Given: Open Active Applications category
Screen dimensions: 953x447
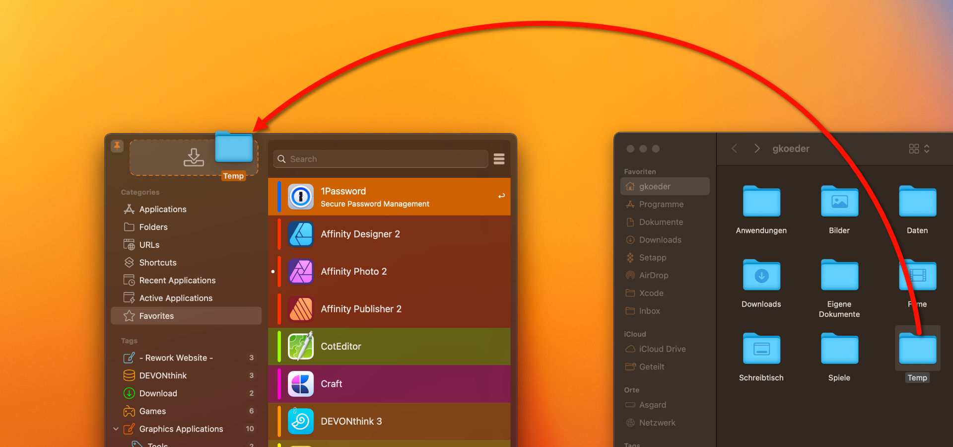Looking at the screenshot, I should (x=186, y=298).
